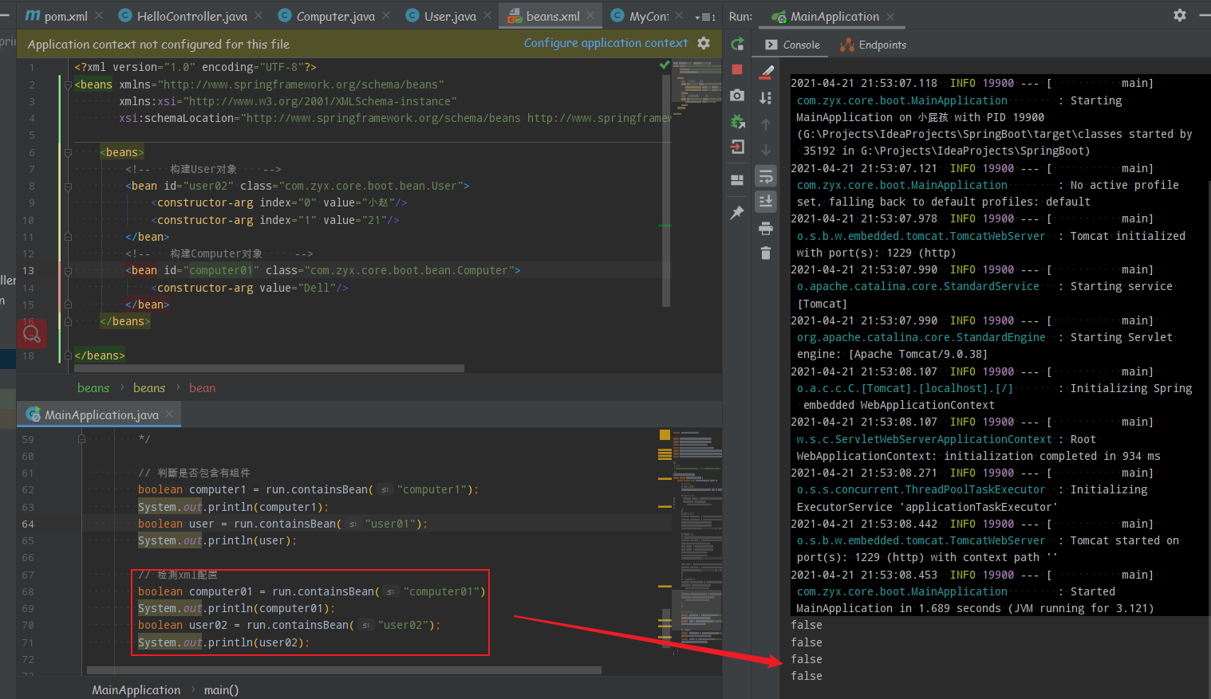Image resolution: width=1211 pixels, height=699 pixels.
Task: Collapse the root beans element on line 2
Action: click(x=68, y=84)
